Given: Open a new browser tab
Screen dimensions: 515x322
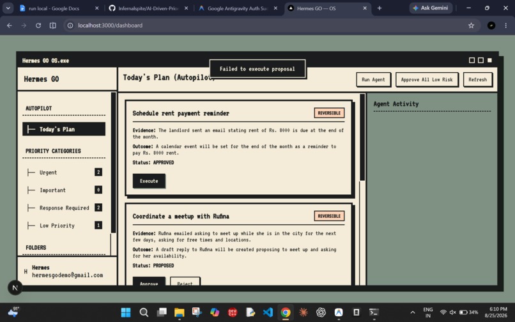Looking at the screenshot, I should point(380,8).
